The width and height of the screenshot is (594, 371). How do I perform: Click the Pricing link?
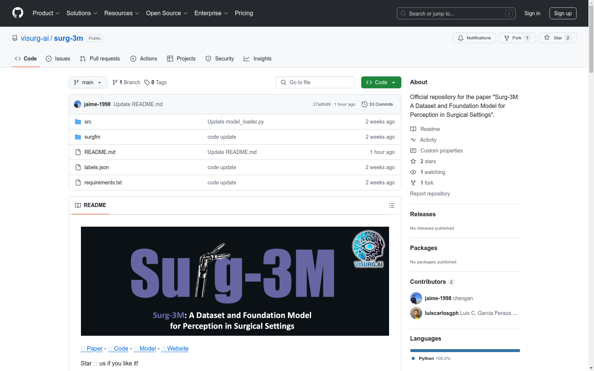(244, 13)
